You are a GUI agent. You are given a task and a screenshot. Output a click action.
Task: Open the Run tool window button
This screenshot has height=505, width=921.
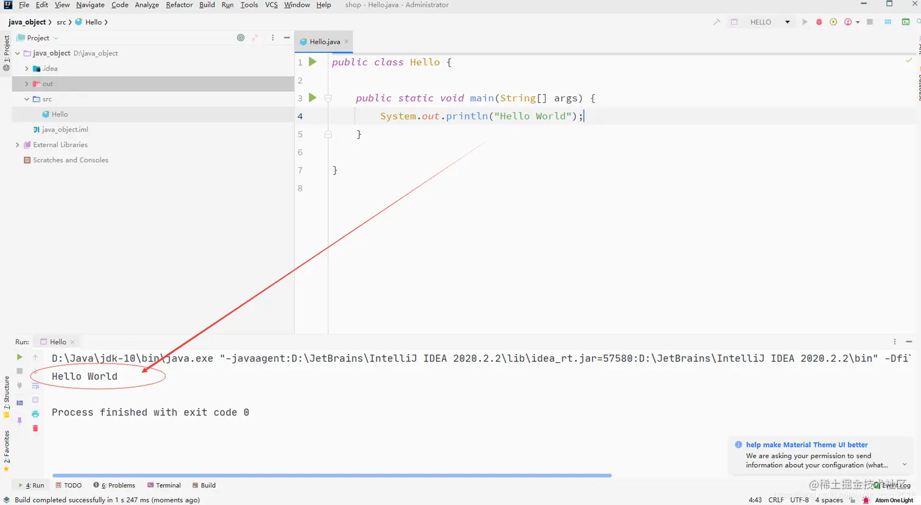pyautogui.click(x=32, y=486)
